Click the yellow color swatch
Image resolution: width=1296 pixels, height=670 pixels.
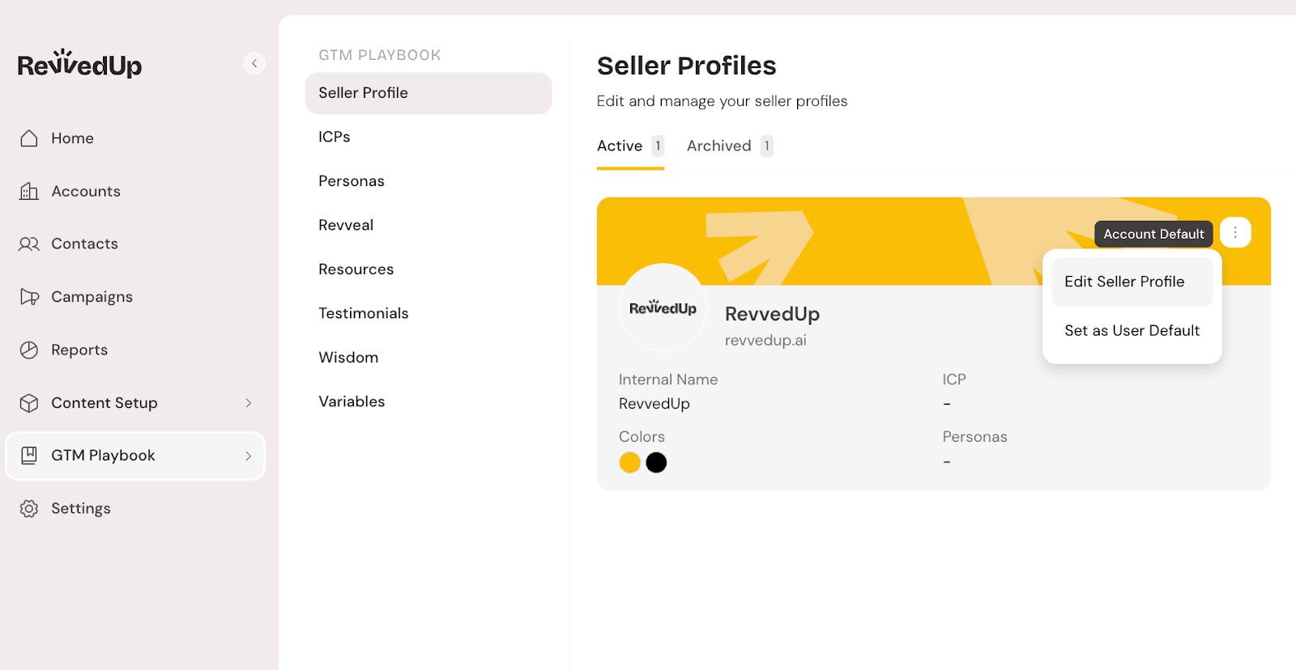click(629, 463)
